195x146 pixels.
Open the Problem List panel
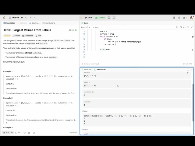pos(16,18)
